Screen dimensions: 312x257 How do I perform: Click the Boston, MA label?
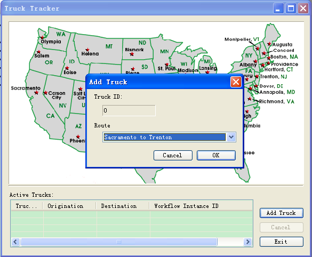[x=284, y=57]
